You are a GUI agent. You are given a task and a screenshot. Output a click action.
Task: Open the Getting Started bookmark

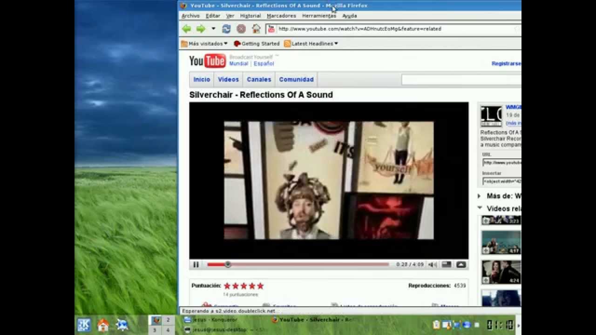click(257, 44)
